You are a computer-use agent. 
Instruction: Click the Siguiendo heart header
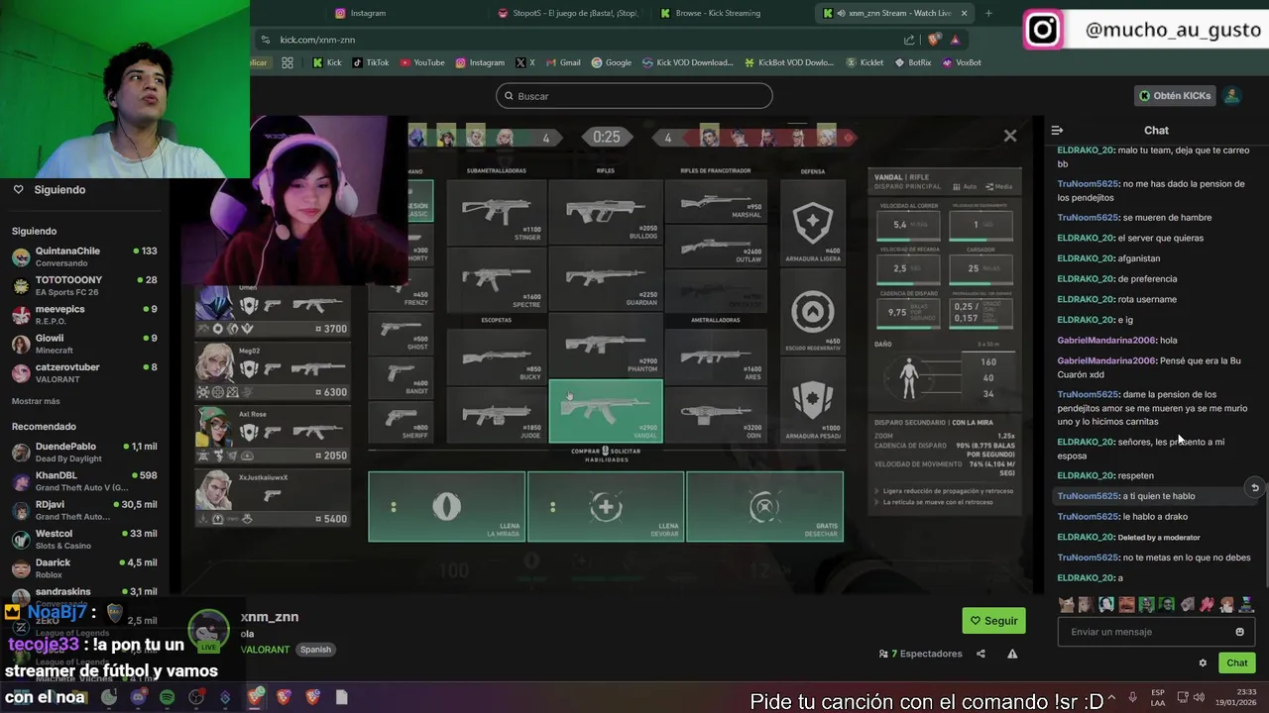[x=50, y=189]
